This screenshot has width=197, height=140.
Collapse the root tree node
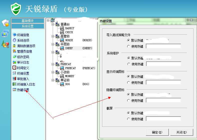(x=48, y=20)
